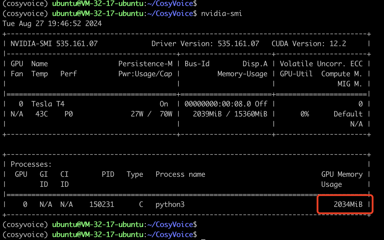Viewport: 384px width, 240px height.
Task: Select the 'Memory-Usage' header
Action: coord(242,74)
